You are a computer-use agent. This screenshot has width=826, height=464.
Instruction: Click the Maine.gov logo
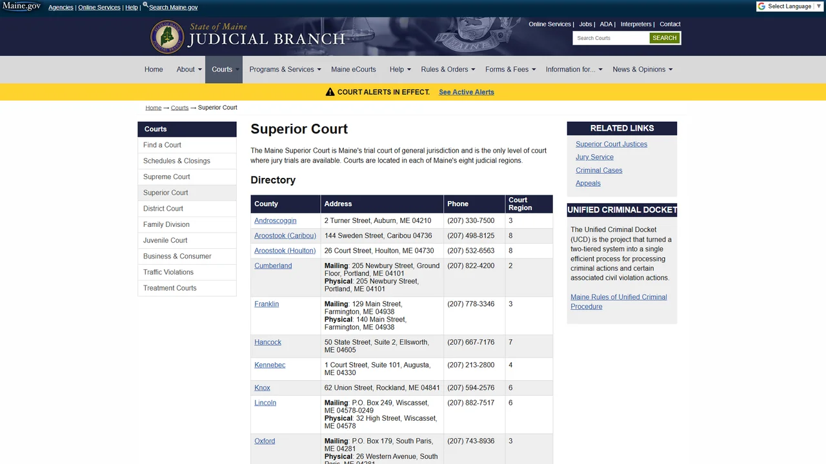tap(21, 6)
